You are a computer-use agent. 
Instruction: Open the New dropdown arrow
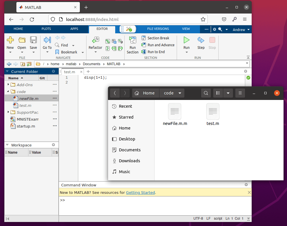point(10,52)
